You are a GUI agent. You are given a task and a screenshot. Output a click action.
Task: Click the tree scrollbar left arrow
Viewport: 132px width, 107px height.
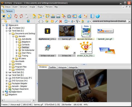3,100
